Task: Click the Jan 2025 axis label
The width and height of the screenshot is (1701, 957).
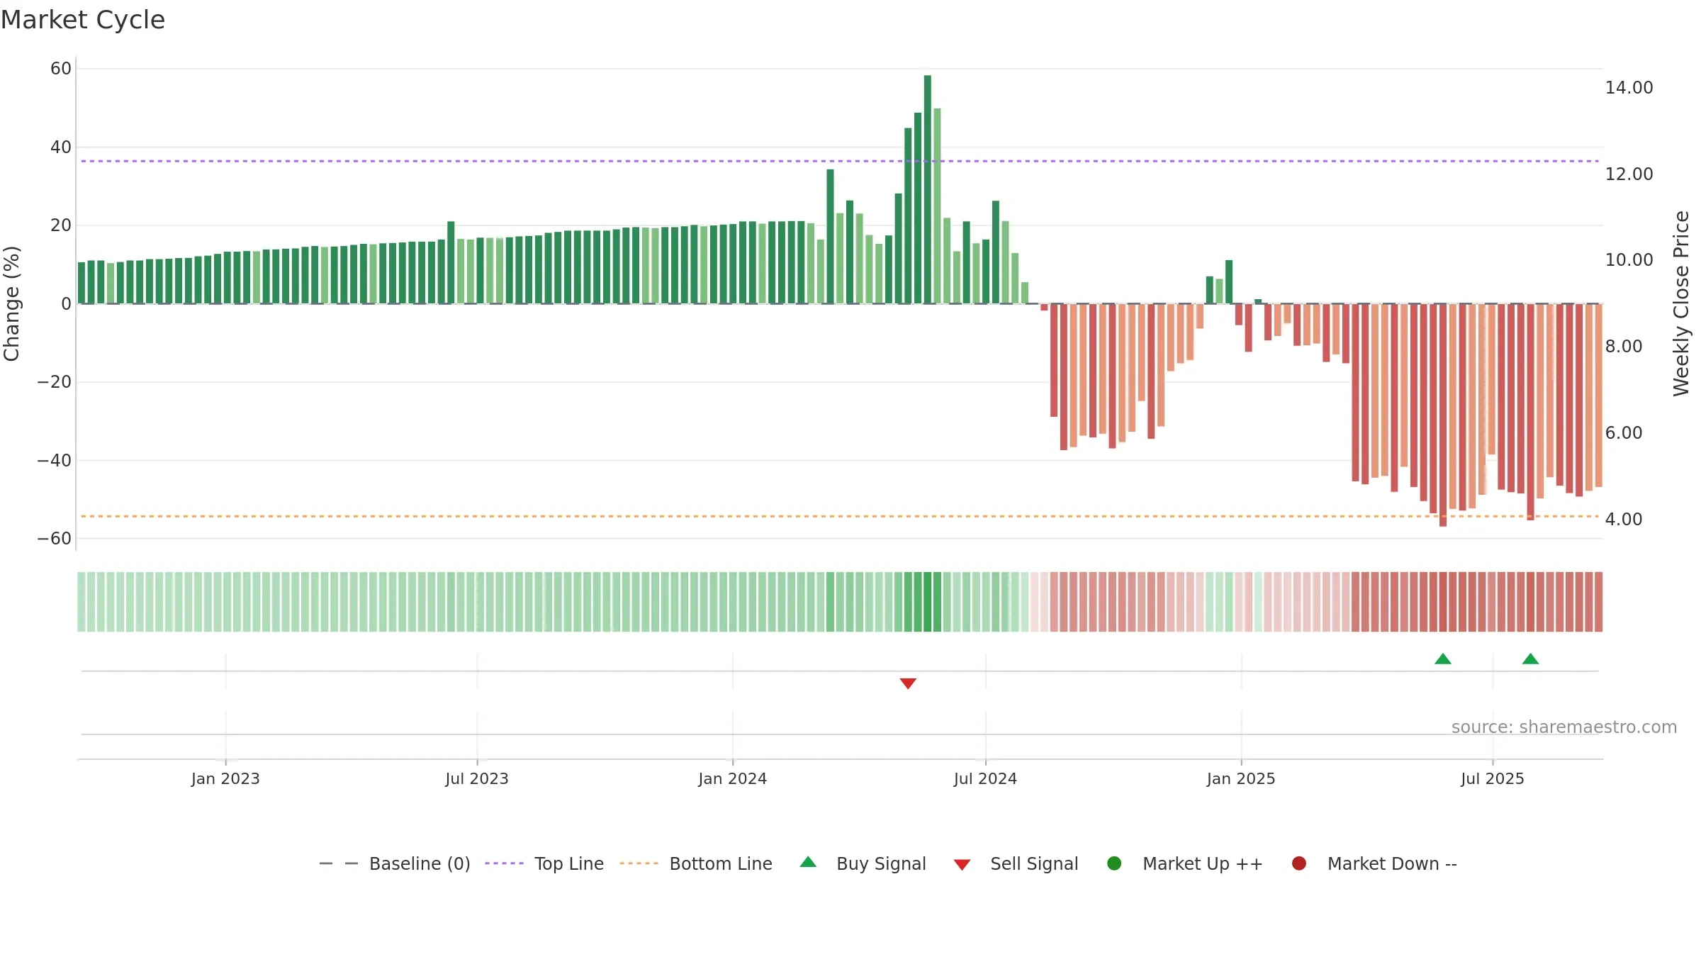Action: coord(1241,778)
